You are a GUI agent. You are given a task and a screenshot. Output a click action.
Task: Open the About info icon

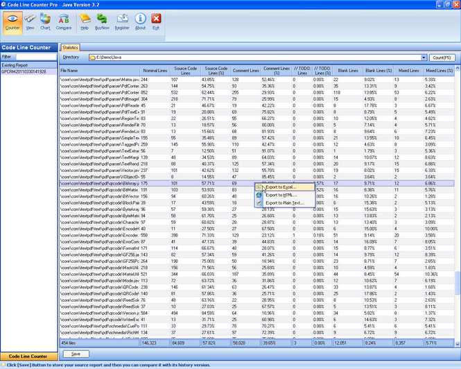(140, 22)
